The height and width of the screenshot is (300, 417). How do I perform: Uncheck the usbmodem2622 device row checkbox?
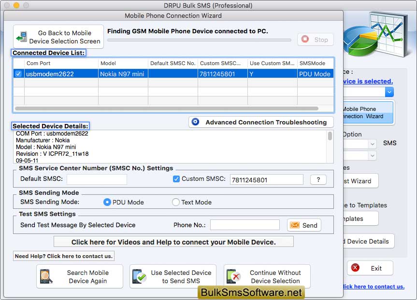18,74
